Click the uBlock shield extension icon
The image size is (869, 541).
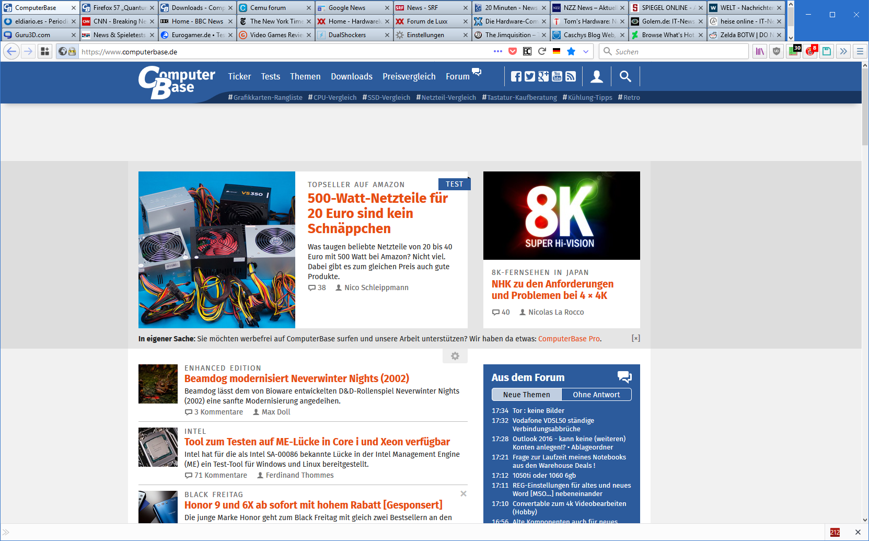(x=777, y=51)
